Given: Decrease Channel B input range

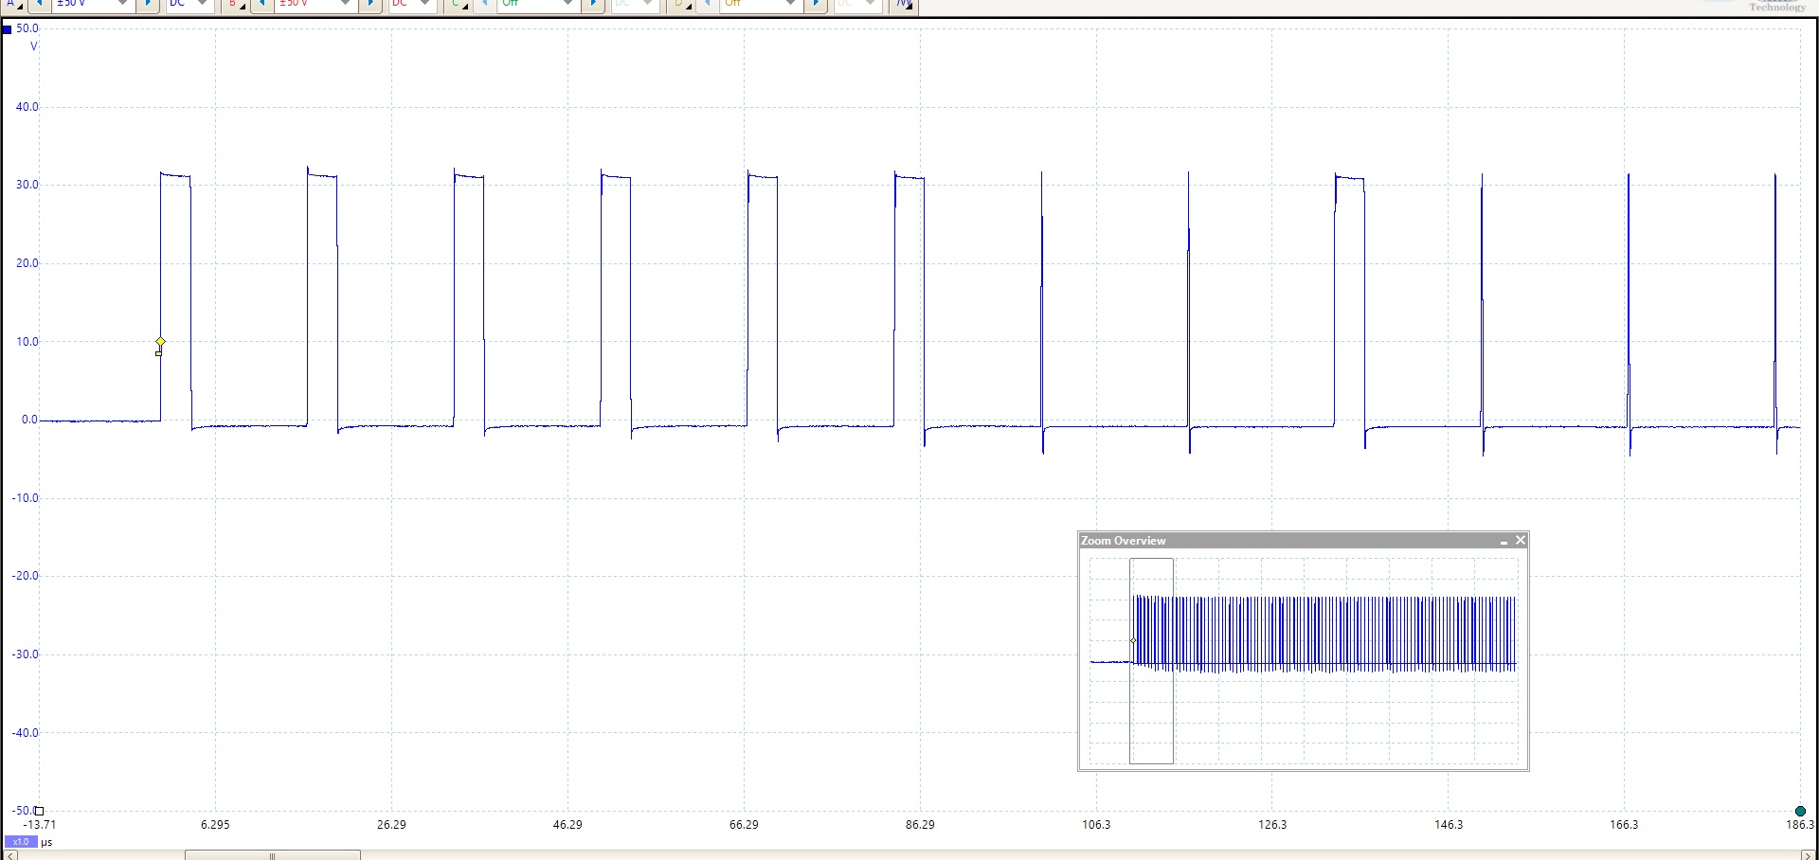Looking at the screenshot, I should (261, 5).
